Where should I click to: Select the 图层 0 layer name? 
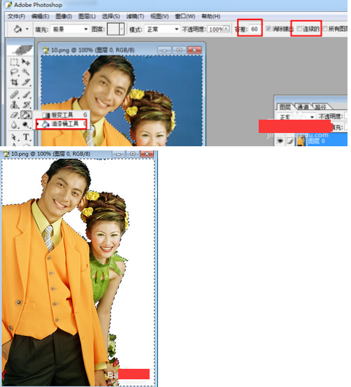point(317,141)
